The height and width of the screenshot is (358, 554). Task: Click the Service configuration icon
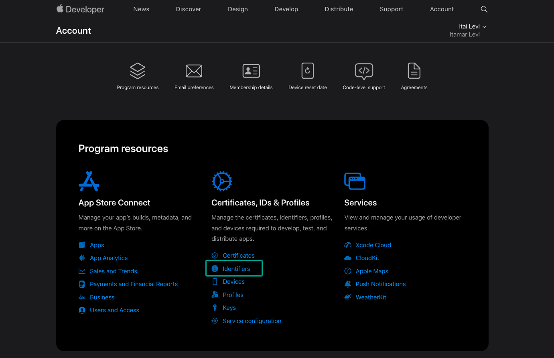click(215, 321)
